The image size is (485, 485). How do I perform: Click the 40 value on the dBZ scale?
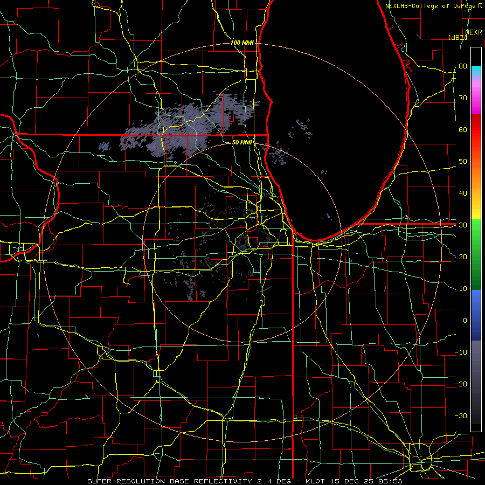463,193
